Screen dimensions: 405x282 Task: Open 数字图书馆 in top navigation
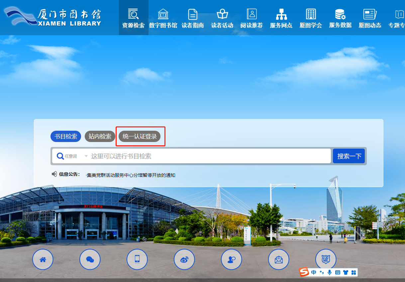(x=163, y=19)
